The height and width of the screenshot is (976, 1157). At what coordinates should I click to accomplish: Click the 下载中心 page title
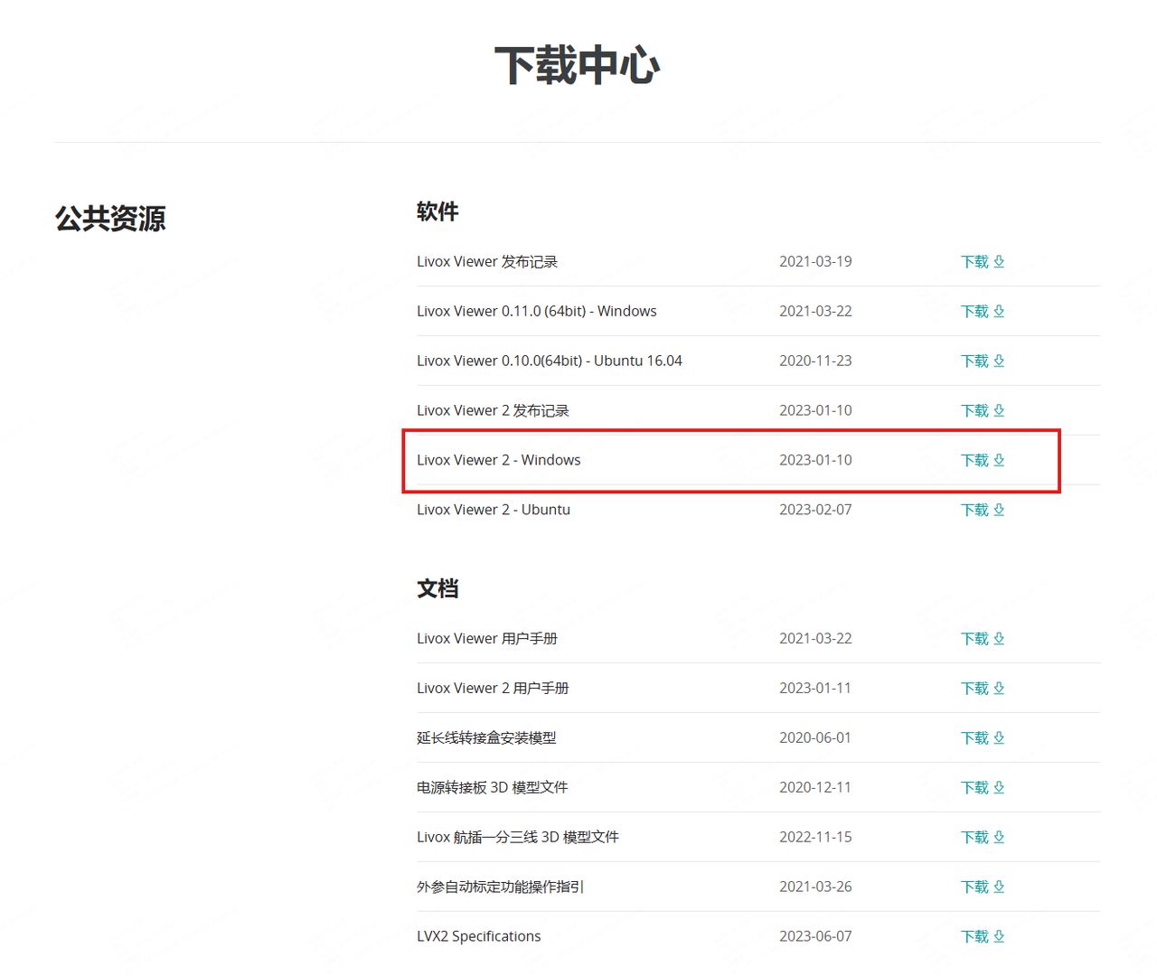(x=578, y=66)
